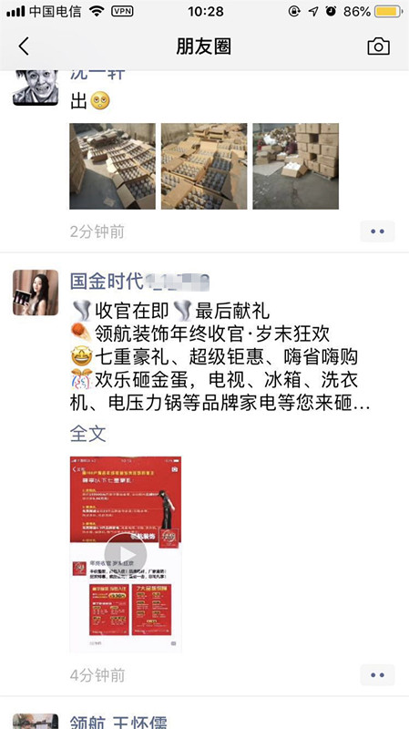The image size is (409, 729).
Task: Open comment menu for 4分钟前 post
Action: pos(377,675)
